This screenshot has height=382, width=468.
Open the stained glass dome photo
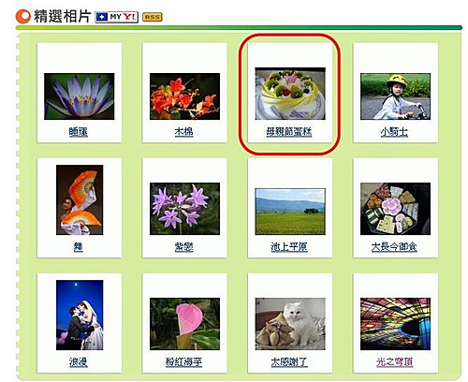395,324
